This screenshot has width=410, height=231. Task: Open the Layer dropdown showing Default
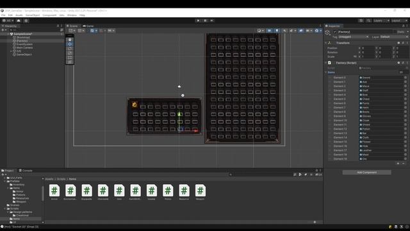click(394, 37)
